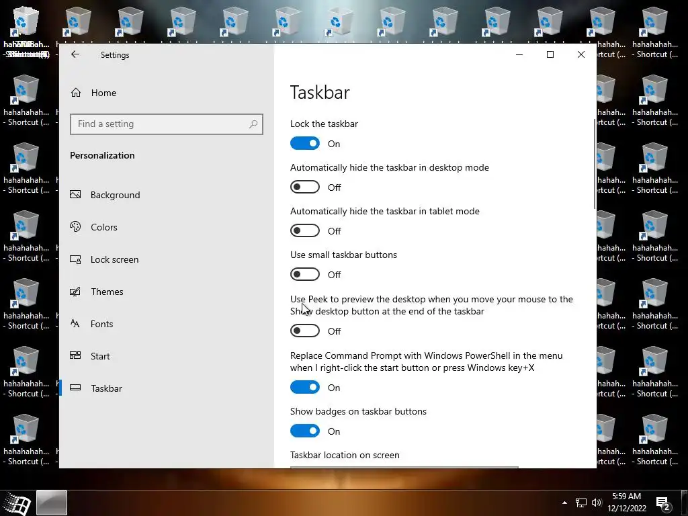Turn off Lock the taskbar

point(305,144)
